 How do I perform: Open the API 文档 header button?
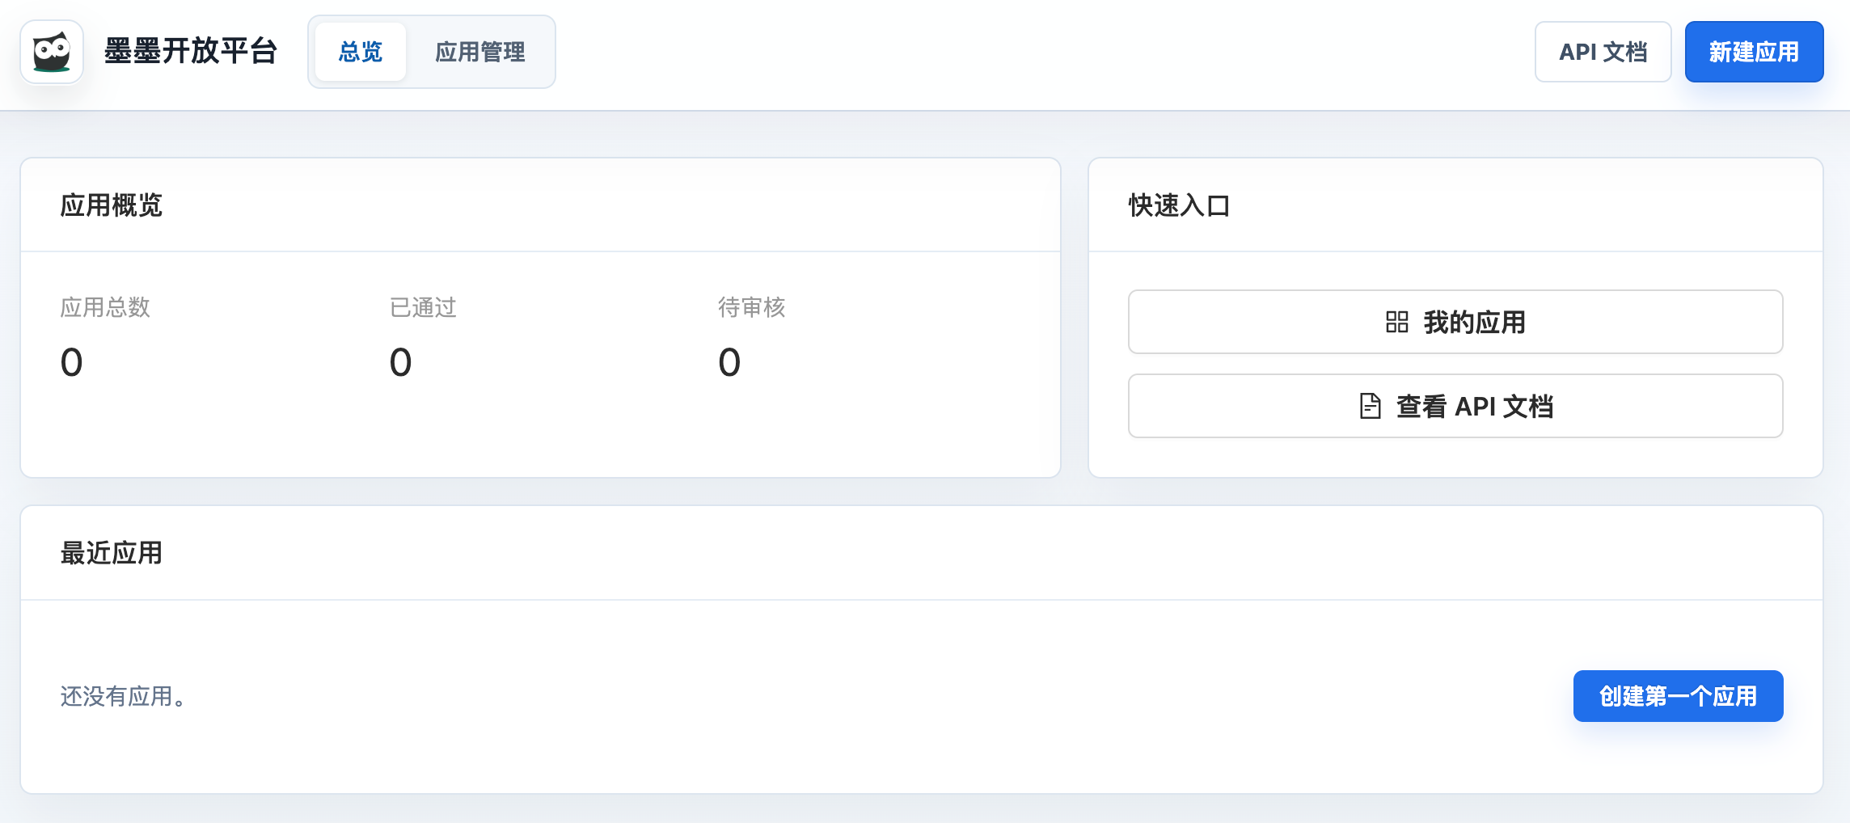(1603, 52)
